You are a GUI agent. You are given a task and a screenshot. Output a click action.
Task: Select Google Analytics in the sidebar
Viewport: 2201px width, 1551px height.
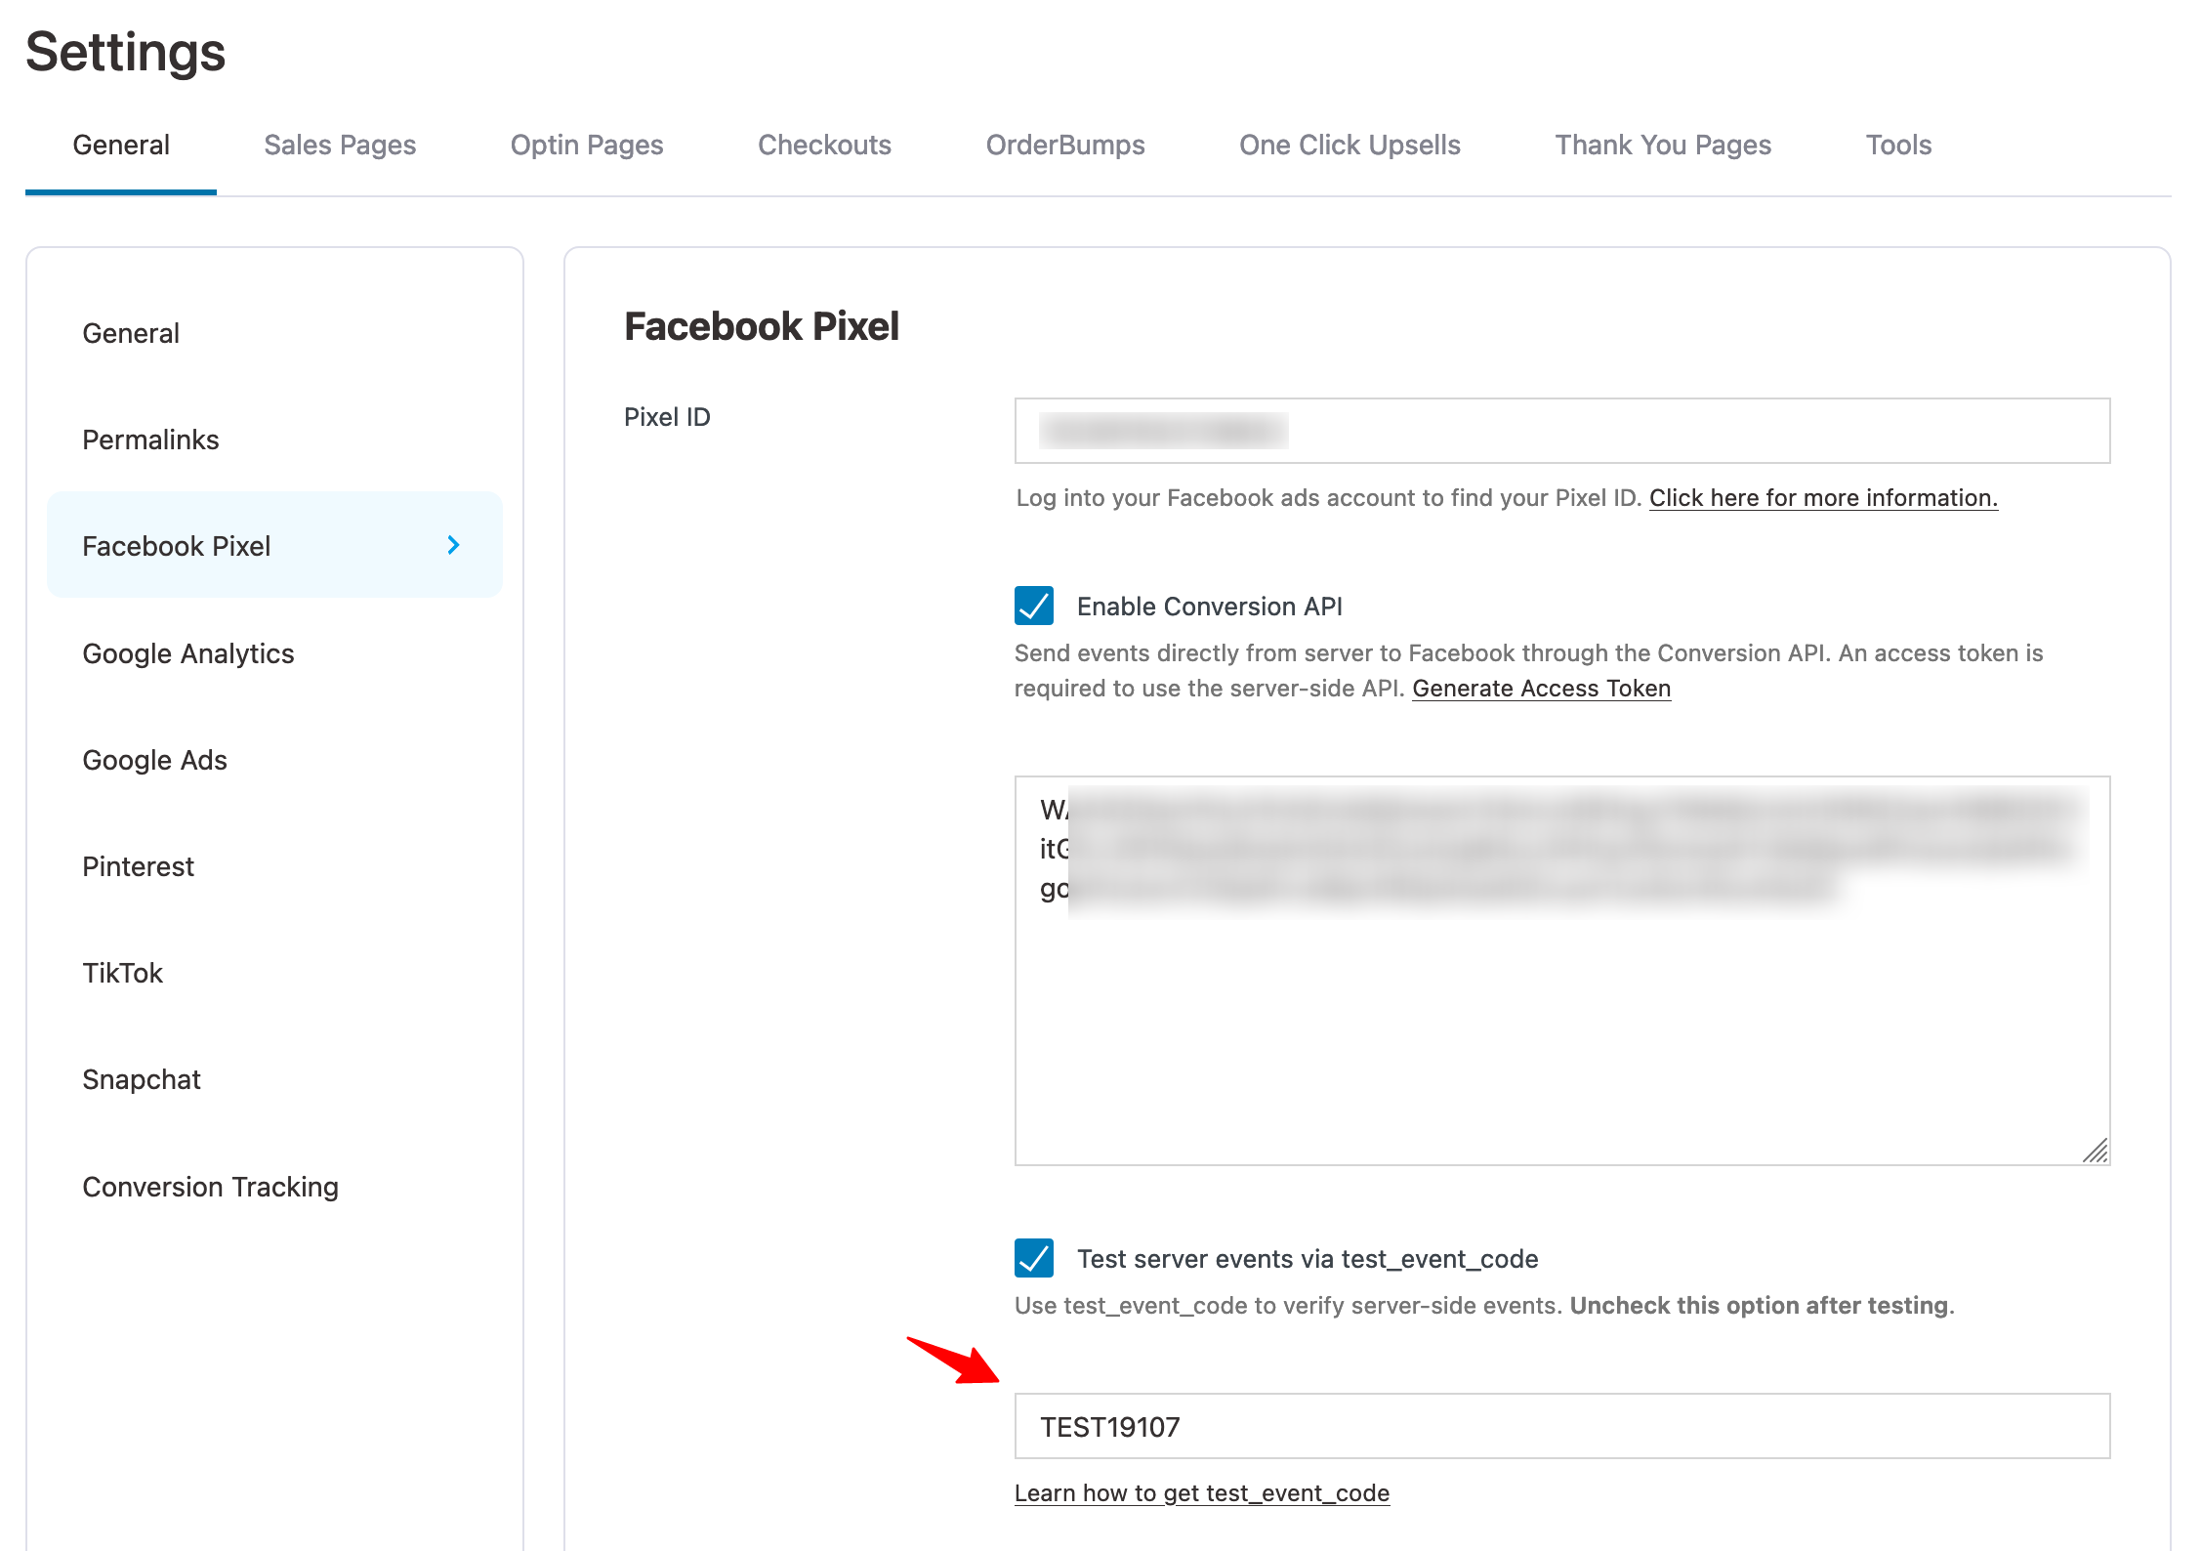(188, 653)
